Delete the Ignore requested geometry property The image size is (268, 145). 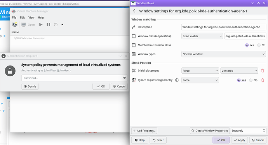pyautogui.click(x=263, y=80)
